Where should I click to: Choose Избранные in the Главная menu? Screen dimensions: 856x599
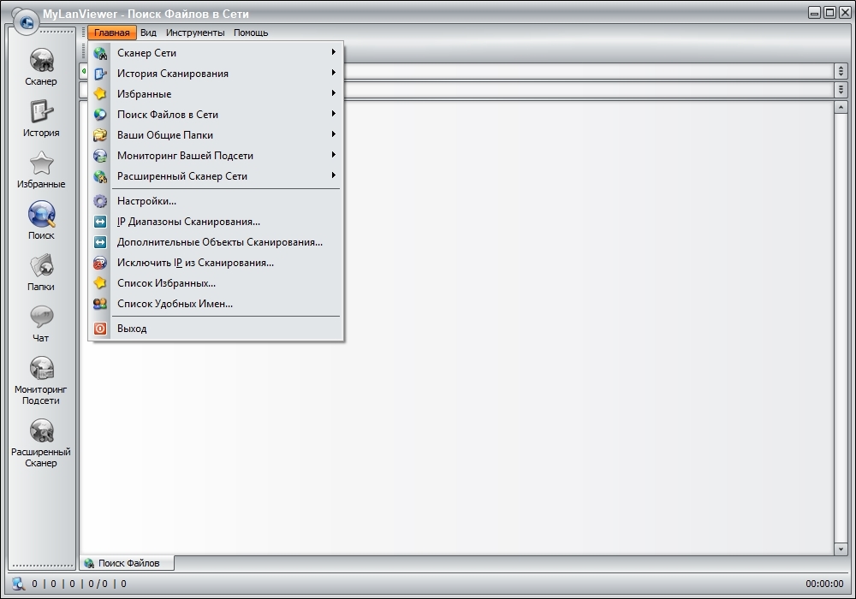(x=216, y=94)
